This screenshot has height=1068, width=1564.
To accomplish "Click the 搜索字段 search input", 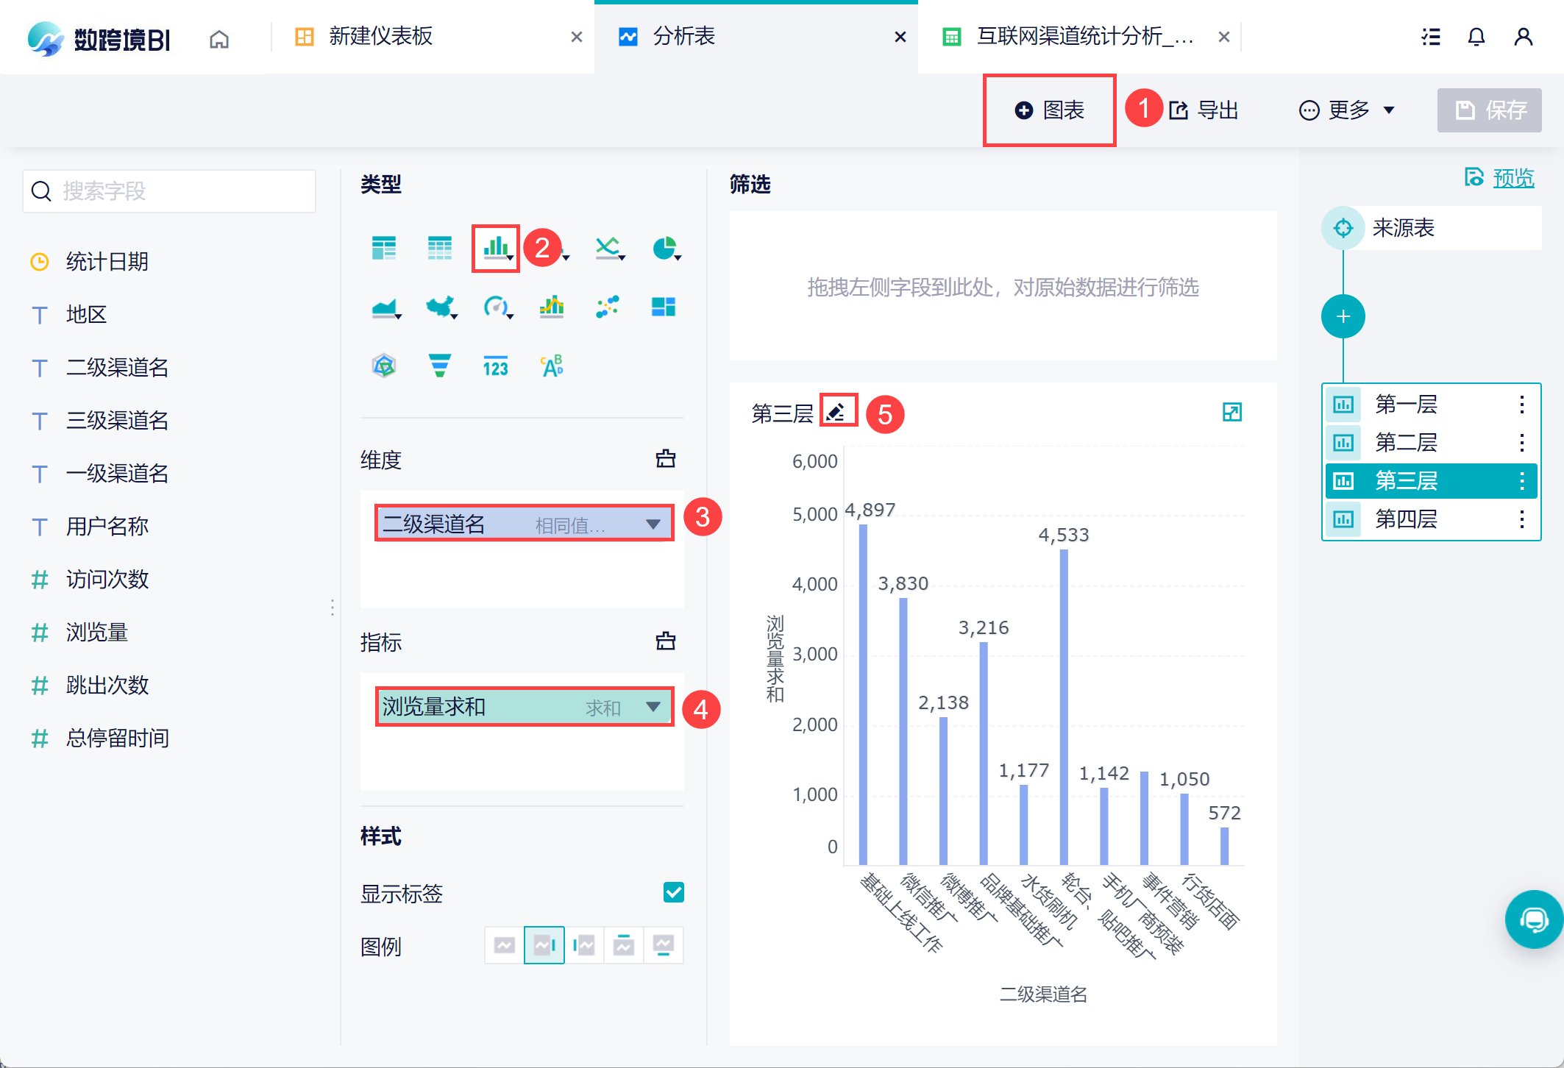I will click(x=169, y=191).
